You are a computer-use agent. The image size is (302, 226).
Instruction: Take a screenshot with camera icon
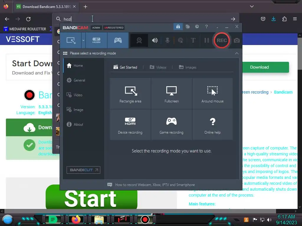click(237, 40)
